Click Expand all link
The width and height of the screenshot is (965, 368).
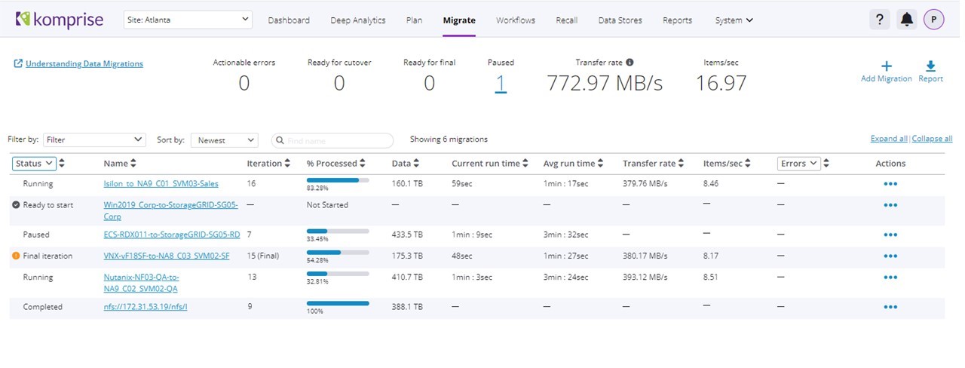[x=889, y=139]
